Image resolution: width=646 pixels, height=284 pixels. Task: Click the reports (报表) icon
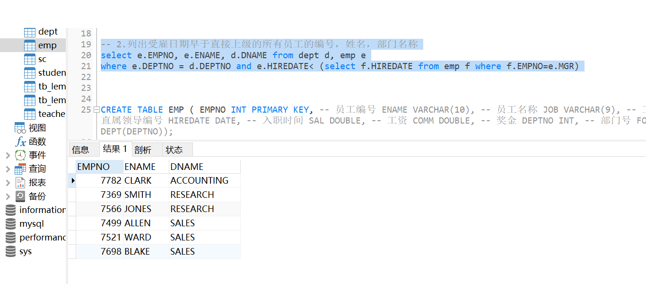pyautogui.click(x=20, y=183)
